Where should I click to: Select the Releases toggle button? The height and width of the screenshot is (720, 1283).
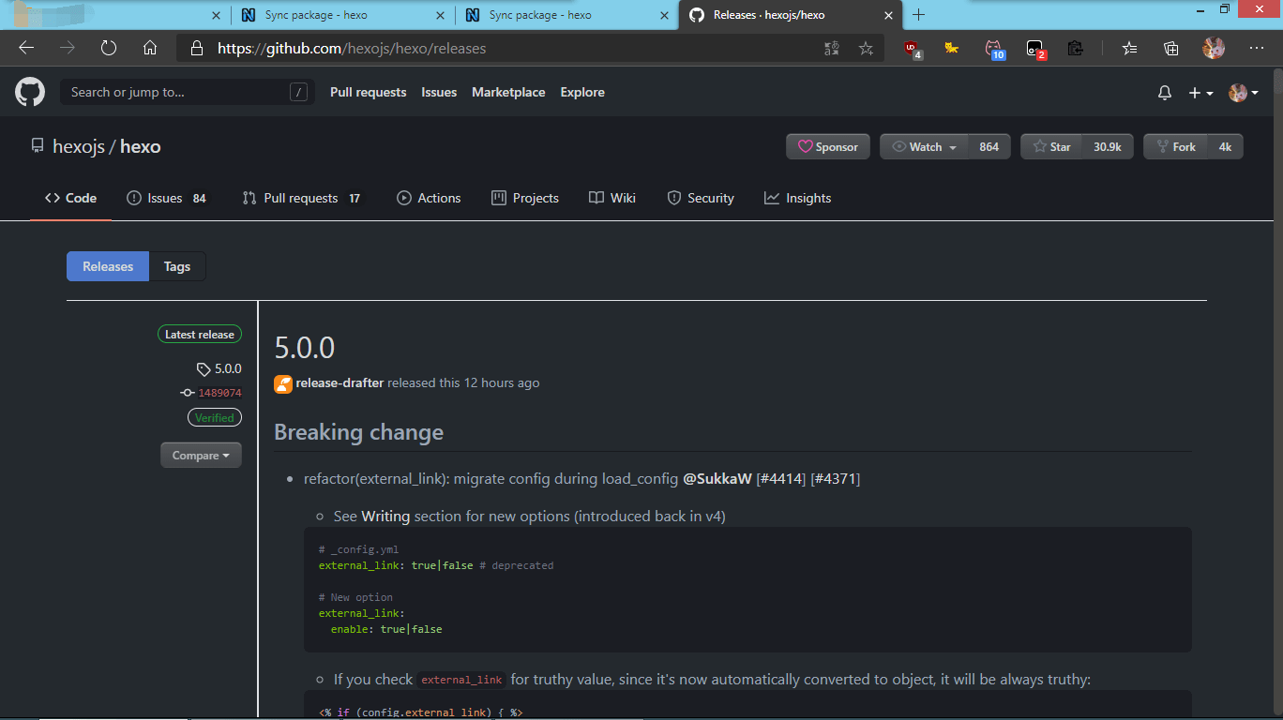[108, 266]
